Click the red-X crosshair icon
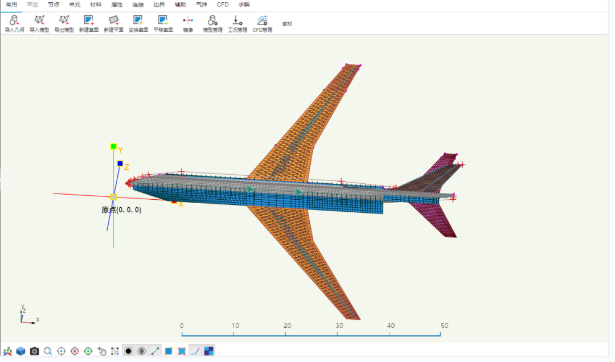Screen dimensions: 615x362 (75, 351)
